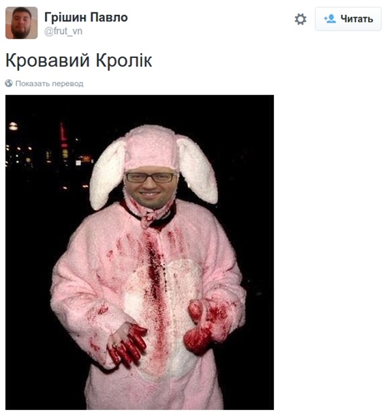Click the glasses on face in photo
Screen dimensions: 387x416
(150, 177)
